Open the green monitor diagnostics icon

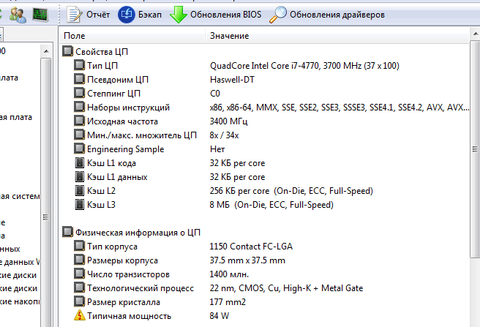40,15
